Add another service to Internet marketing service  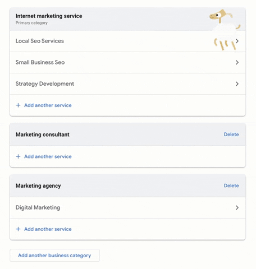pyautogui.click(x=48, y=105)
